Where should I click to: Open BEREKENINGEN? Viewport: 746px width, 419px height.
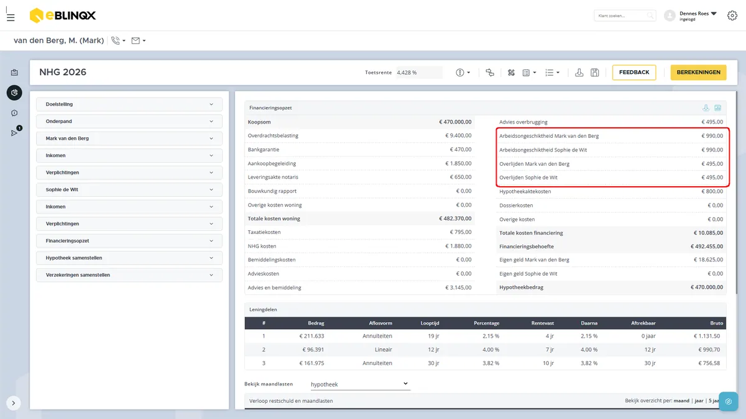(699, 73)
